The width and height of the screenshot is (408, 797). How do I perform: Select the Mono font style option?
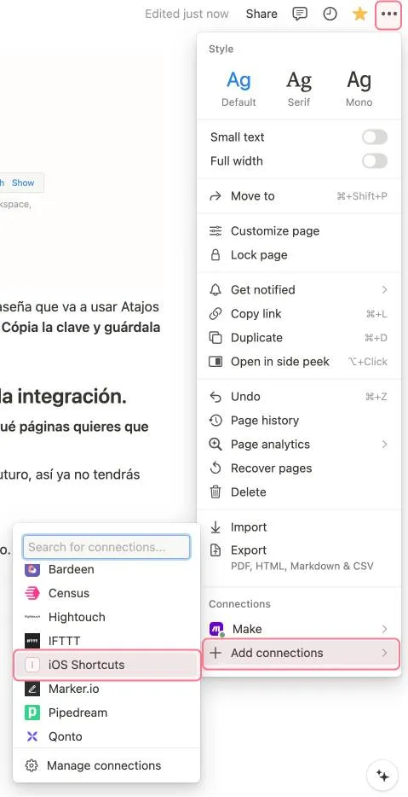pyautogui.click(x=359, y=89)
